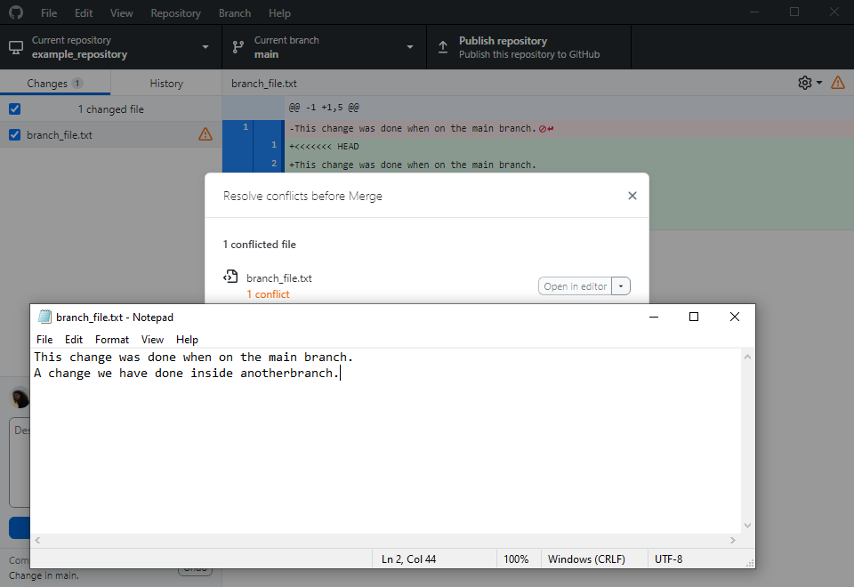This screenshot has height=587, width=854.
Task: Open Notepad View menu
Action: 152,340
